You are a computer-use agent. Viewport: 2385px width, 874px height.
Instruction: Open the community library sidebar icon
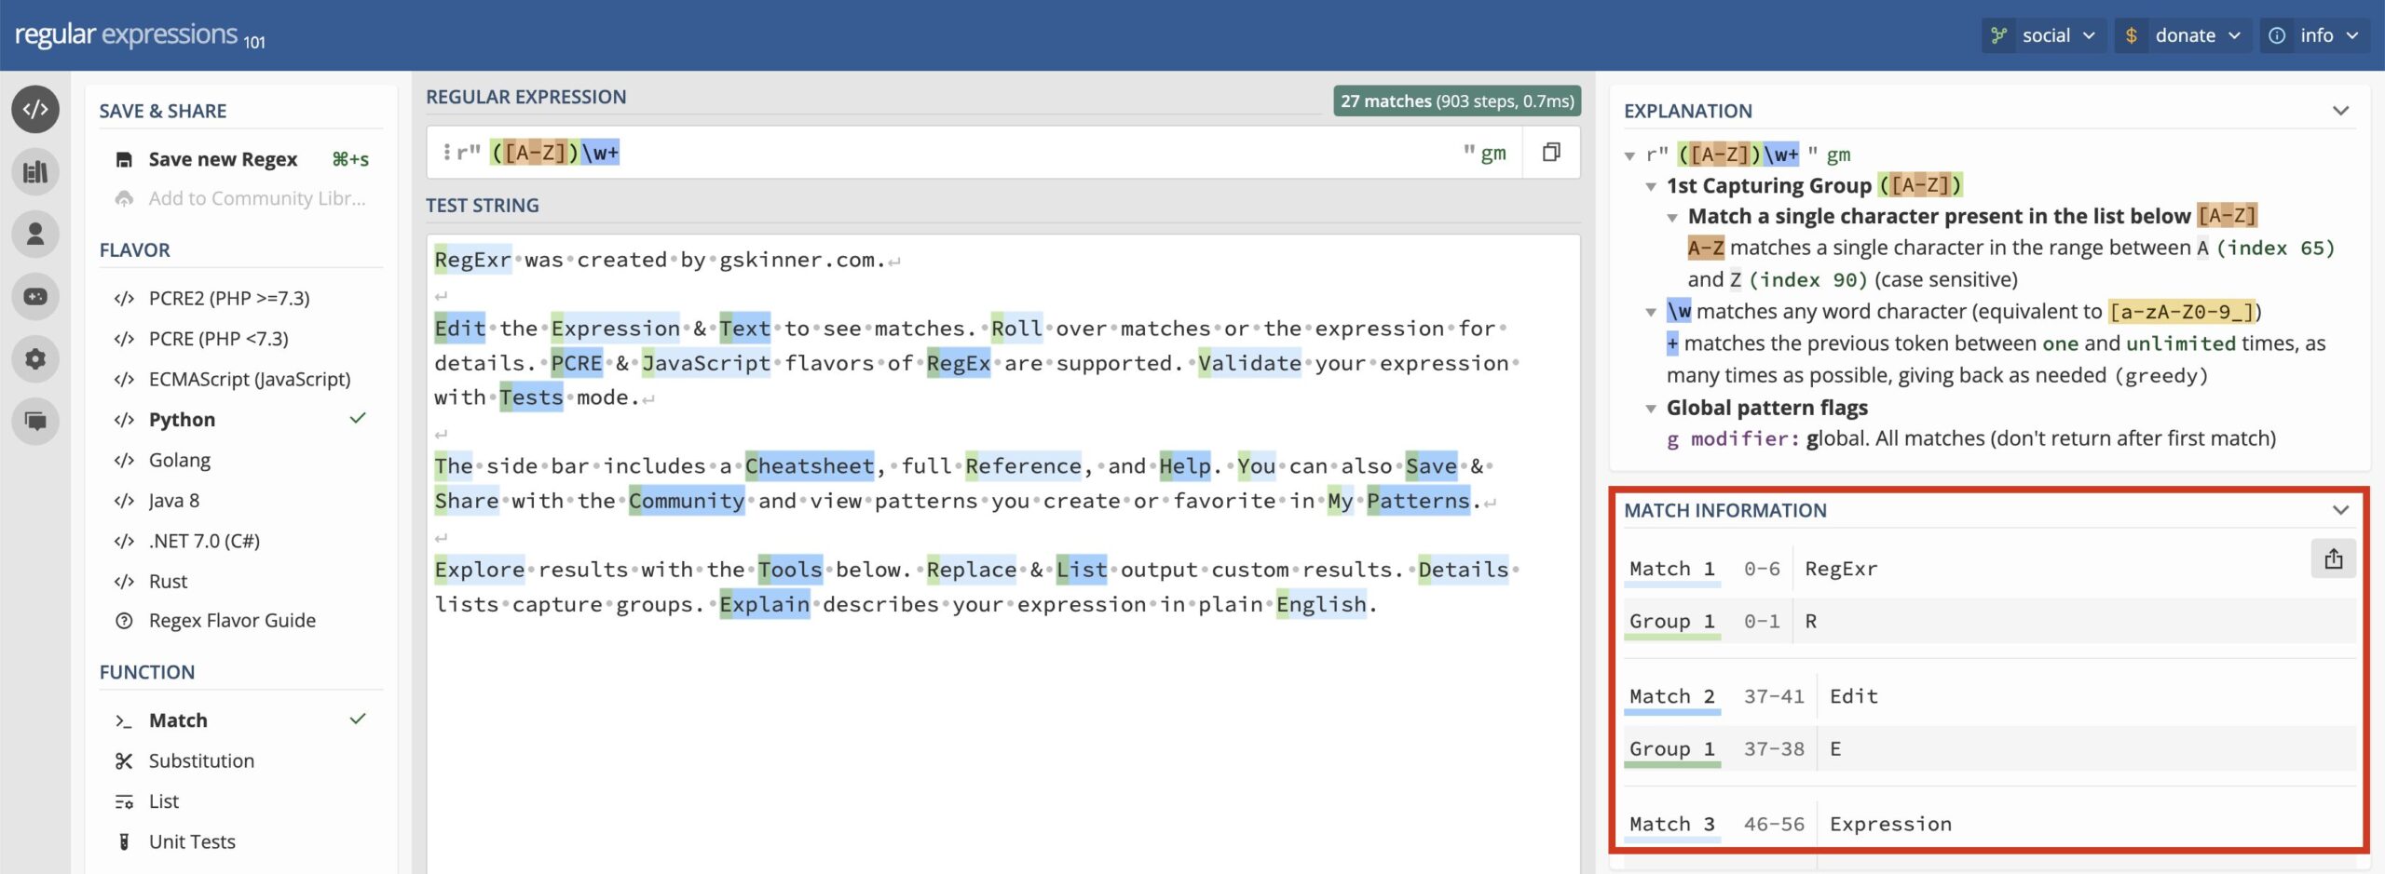pos(35,172)
